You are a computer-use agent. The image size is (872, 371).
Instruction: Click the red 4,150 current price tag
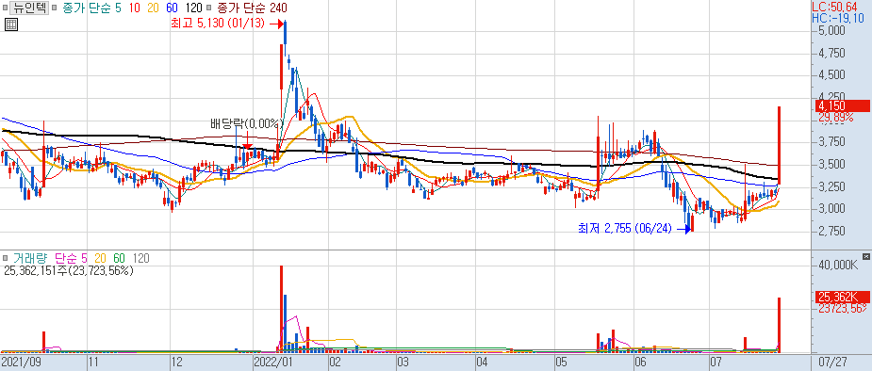coord(843,105)
